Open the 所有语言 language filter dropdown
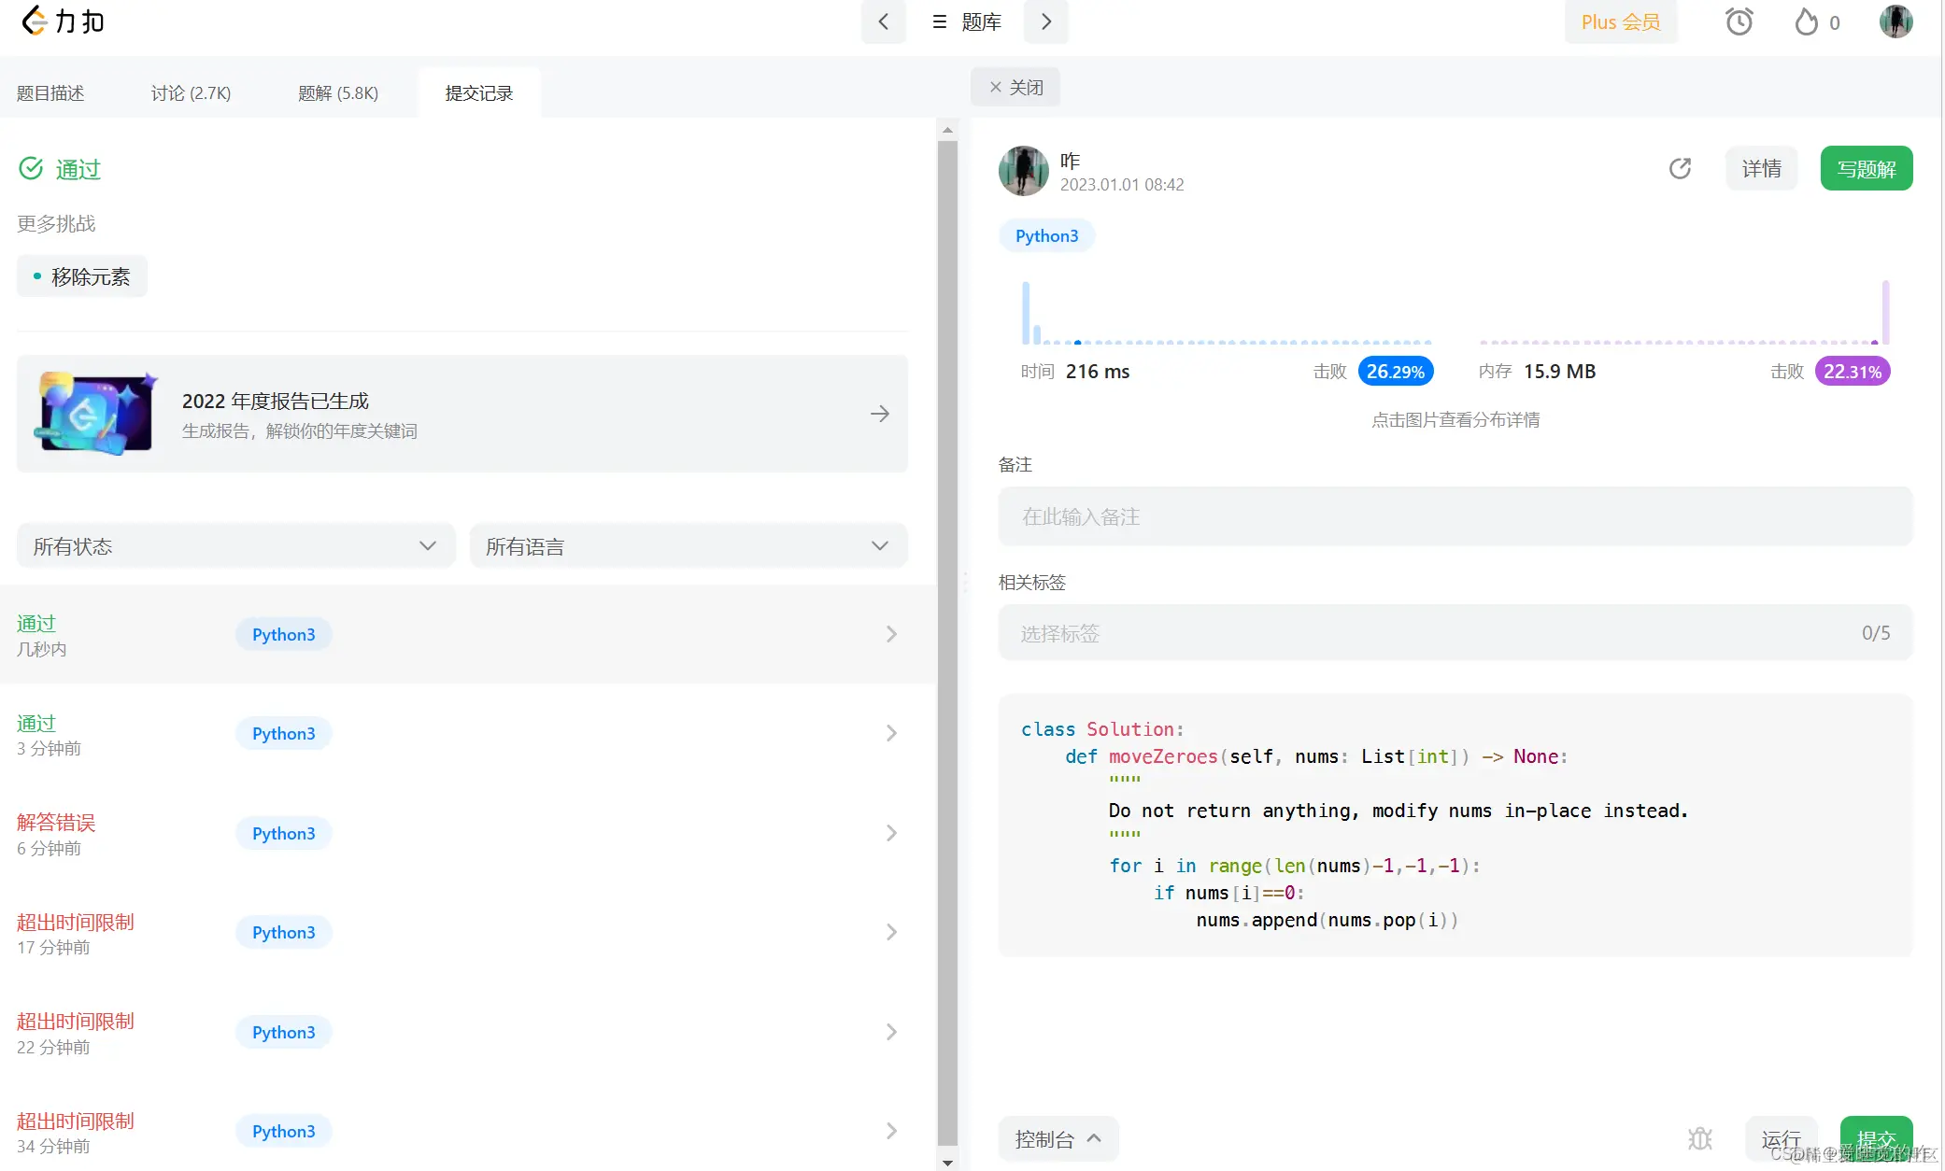The width and height of the screenshot is (1945, 1171). [688, 546]
